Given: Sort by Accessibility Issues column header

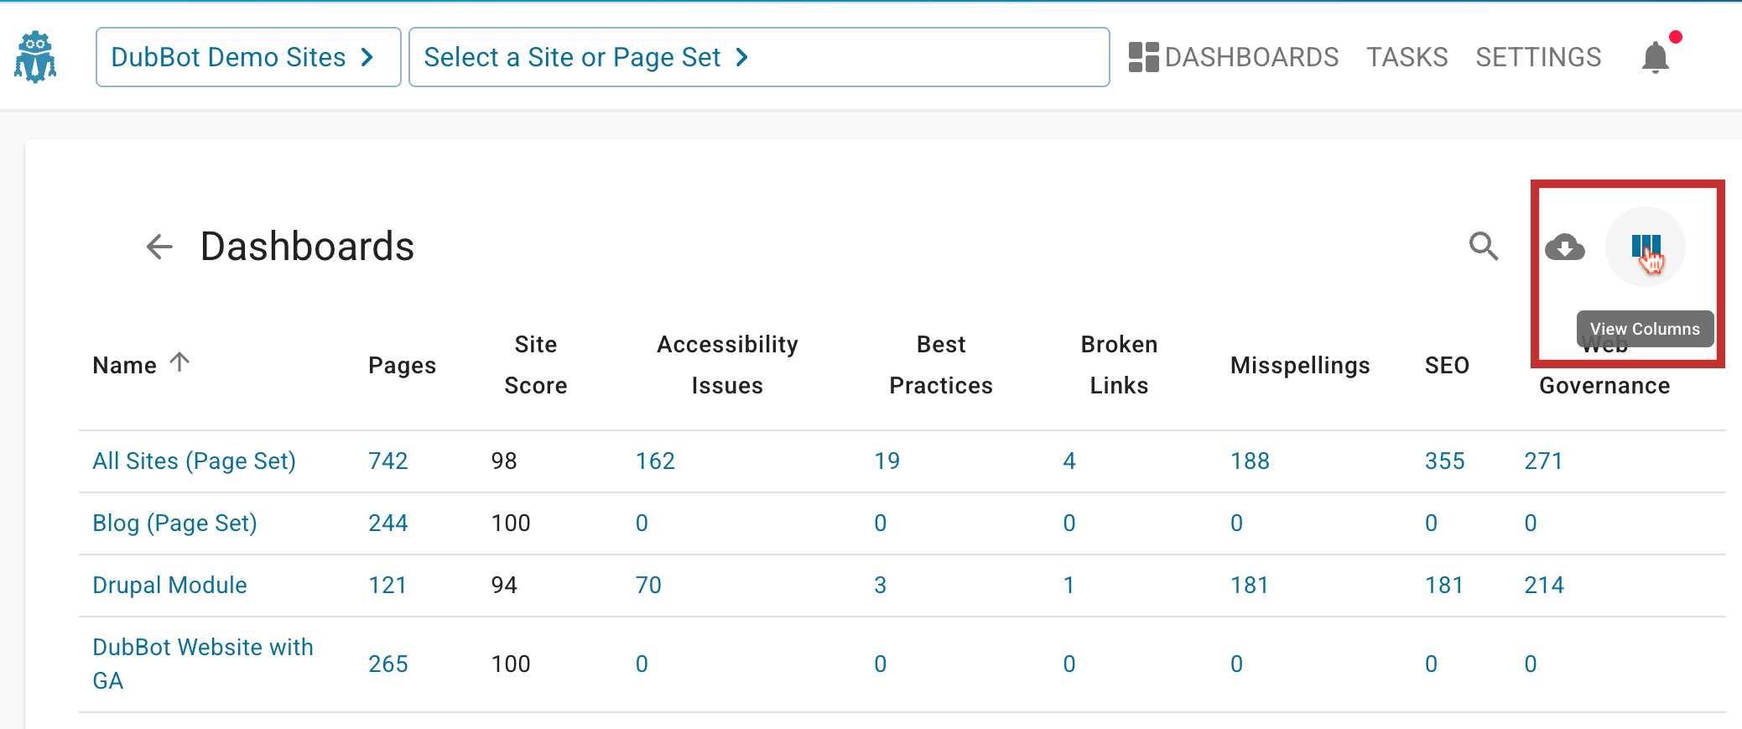Looking at the screenshot, I should pyautogui.click(x=726, y=365).
